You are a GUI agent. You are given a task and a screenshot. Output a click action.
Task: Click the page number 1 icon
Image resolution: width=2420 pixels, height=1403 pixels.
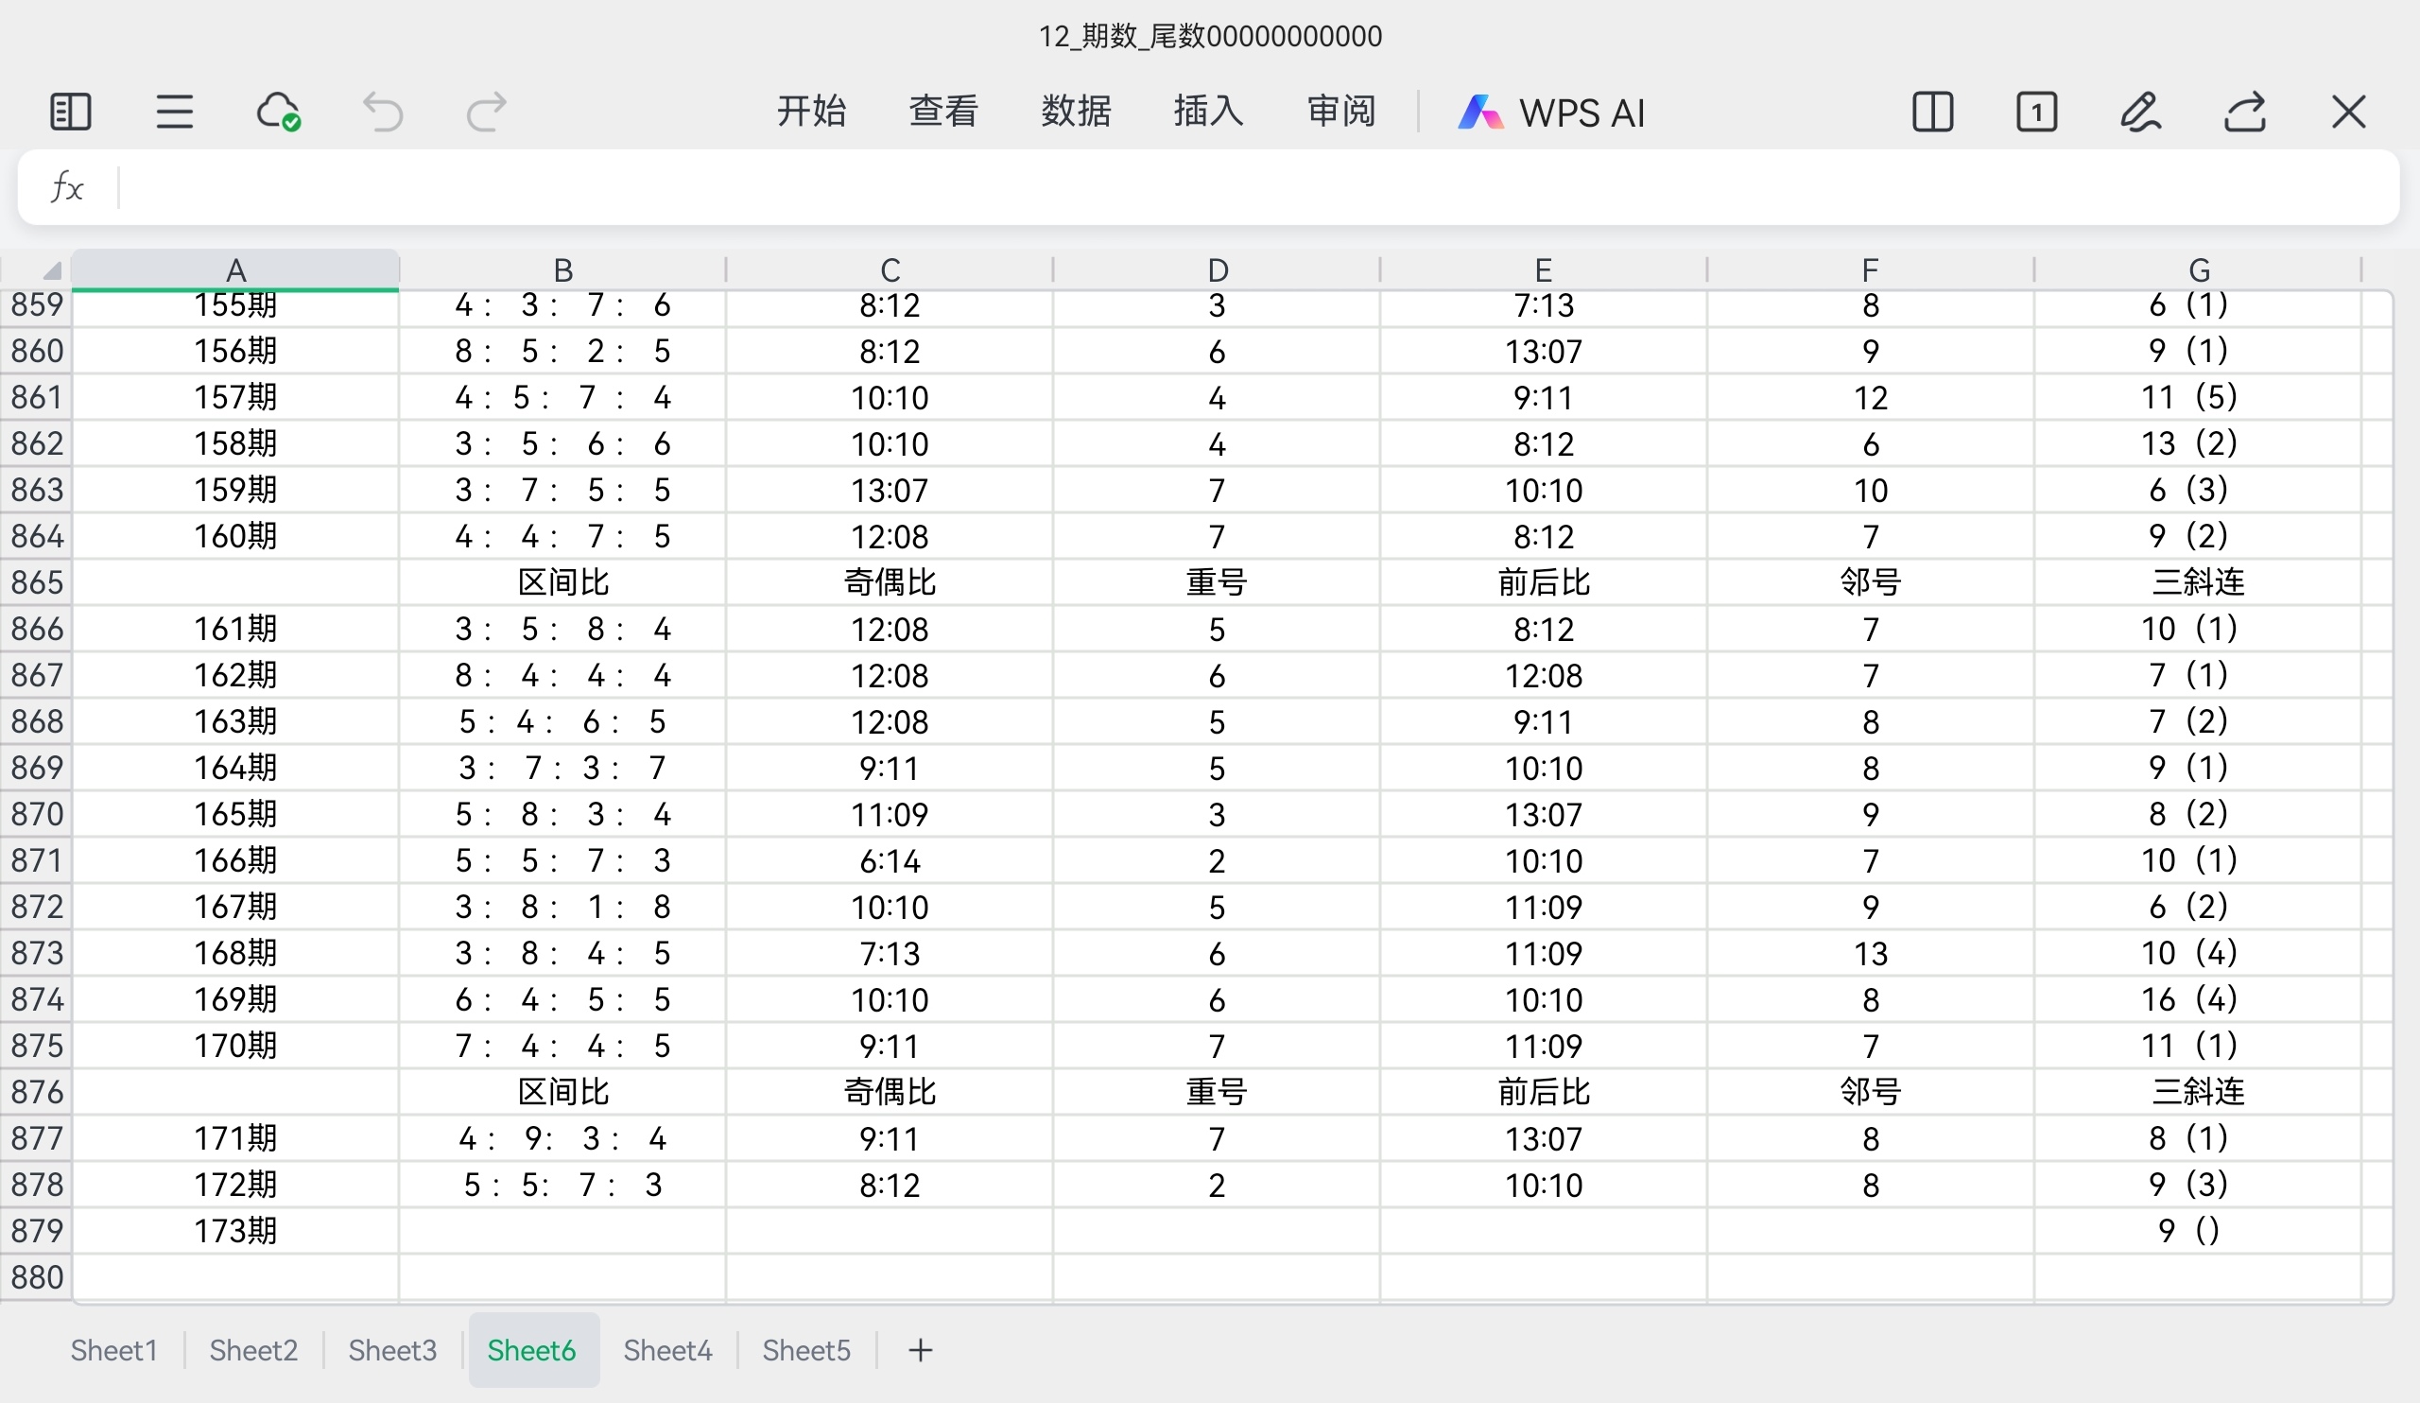[x=2036, y=113]
